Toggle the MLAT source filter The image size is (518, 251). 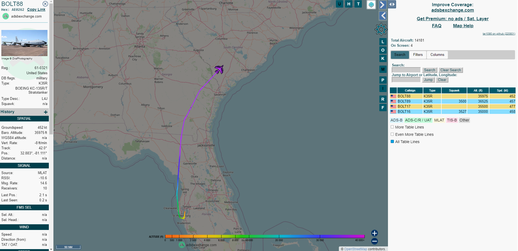tap(439, 120)
